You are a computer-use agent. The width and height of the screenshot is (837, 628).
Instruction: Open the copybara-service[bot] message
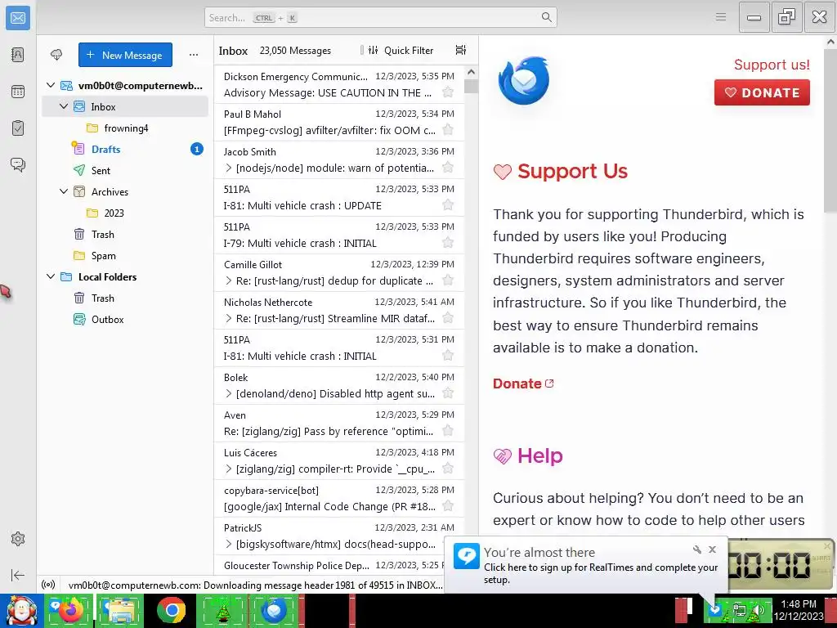click(339, 498)
